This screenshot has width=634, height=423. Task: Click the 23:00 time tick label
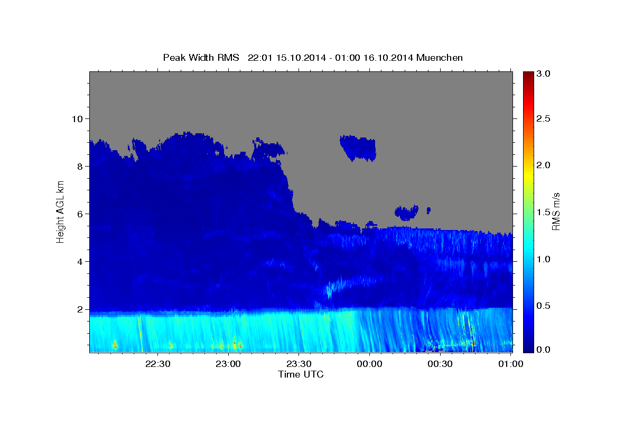[x=228, y=364]
